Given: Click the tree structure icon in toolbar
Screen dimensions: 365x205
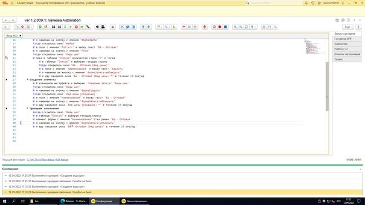Looking at the screenshot, I should (17, 27).
